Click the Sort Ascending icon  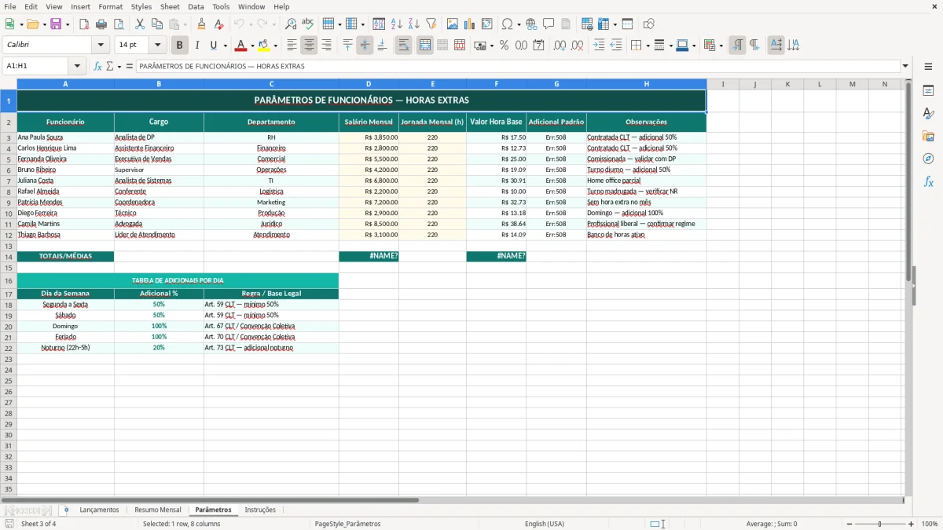coord(397,24)
